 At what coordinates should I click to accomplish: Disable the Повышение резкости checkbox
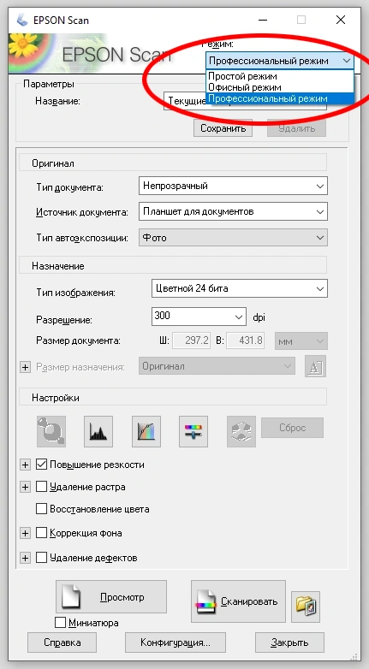pos(41,465)
